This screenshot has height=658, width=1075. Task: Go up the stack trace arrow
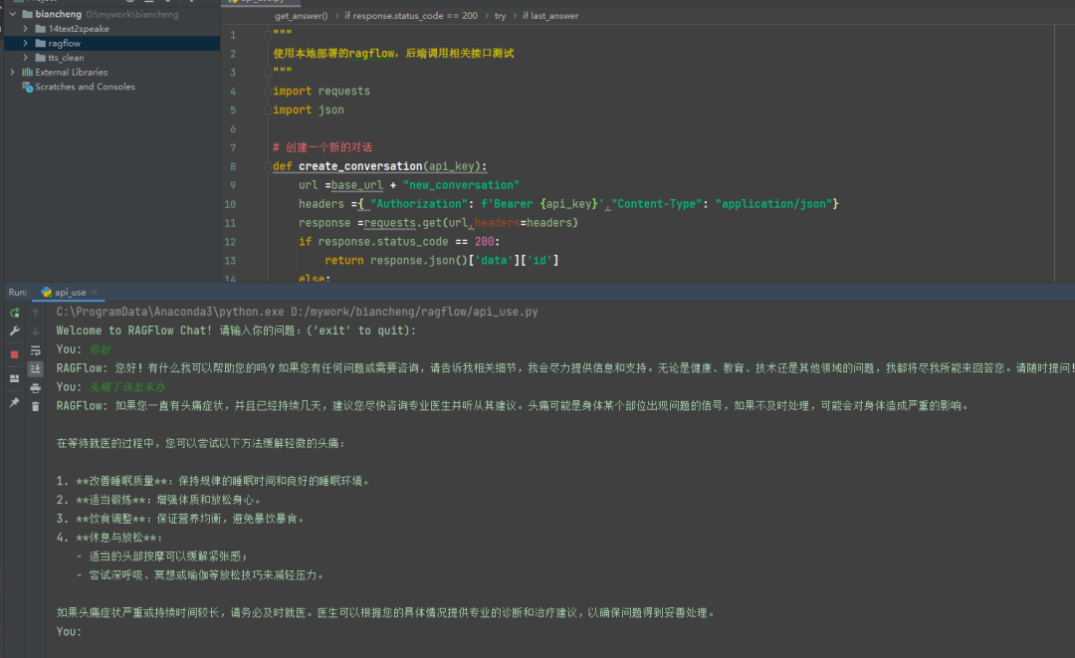tap(36, 313)
